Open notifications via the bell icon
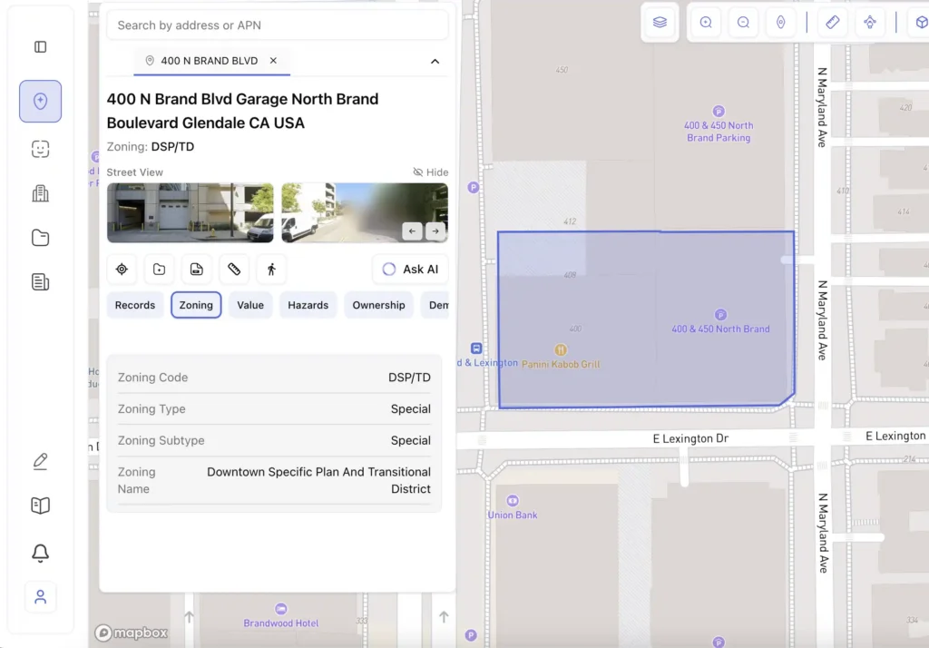Viewport: 929px width, 648px height. [40, 553]
